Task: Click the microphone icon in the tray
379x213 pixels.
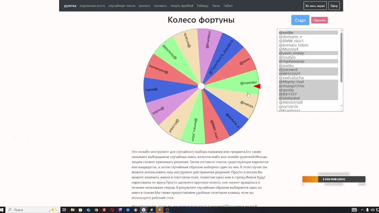Action: point(367,210)
